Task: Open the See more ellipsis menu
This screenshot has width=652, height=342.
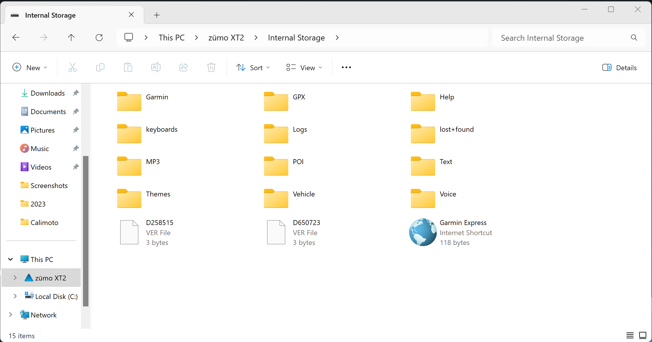Action: 346,68
